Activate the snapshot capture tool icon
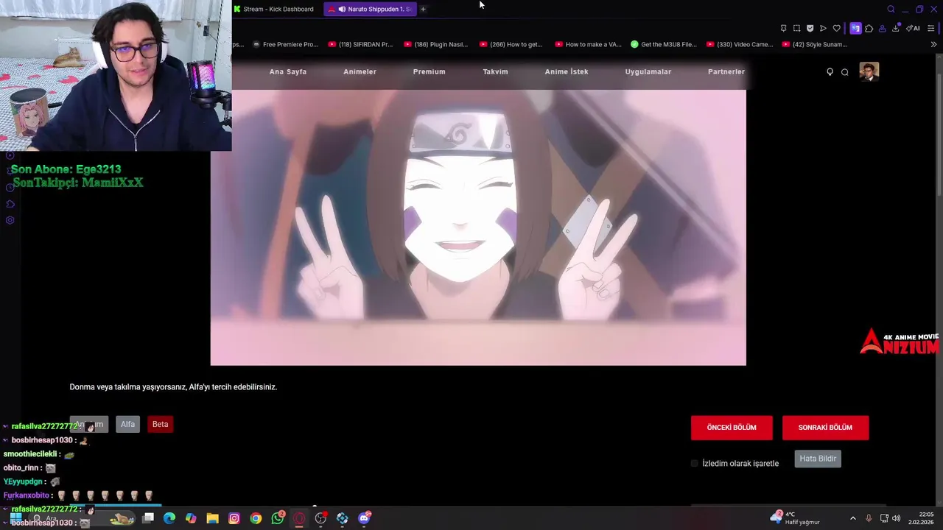Screen dimensions: 943x530 pos(796,28)
